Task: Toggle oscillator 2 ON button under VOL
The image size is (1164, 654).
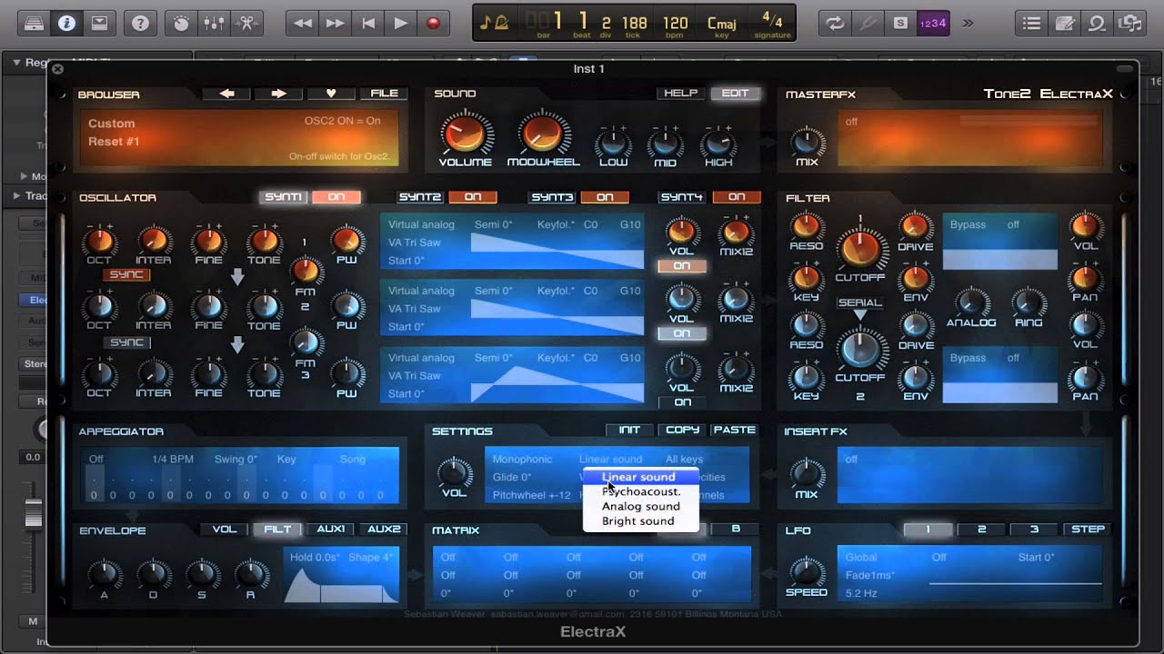Action: point(682,333)
